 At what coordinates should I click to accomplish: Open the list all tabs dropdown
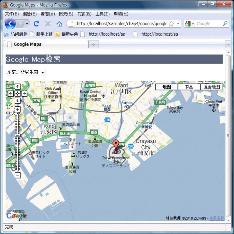pyautogui.click(x=228, y=44)
